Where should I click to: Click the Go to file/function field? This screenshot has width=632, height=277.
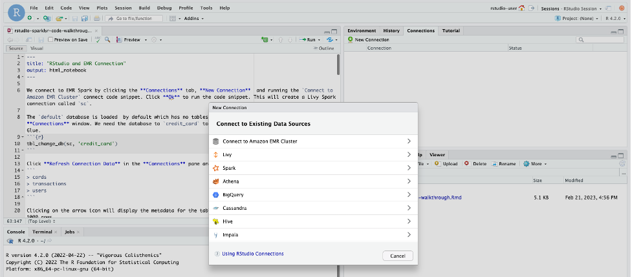pyautogui.click(x=134, y=19)
